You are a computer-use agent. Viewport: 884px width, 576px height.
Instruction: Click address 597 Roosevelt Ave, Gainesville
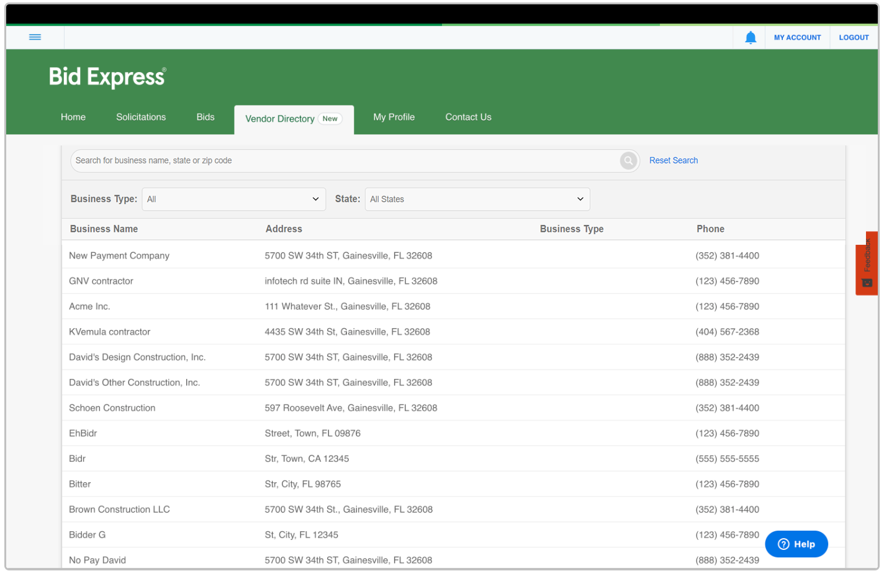(351, 408)
